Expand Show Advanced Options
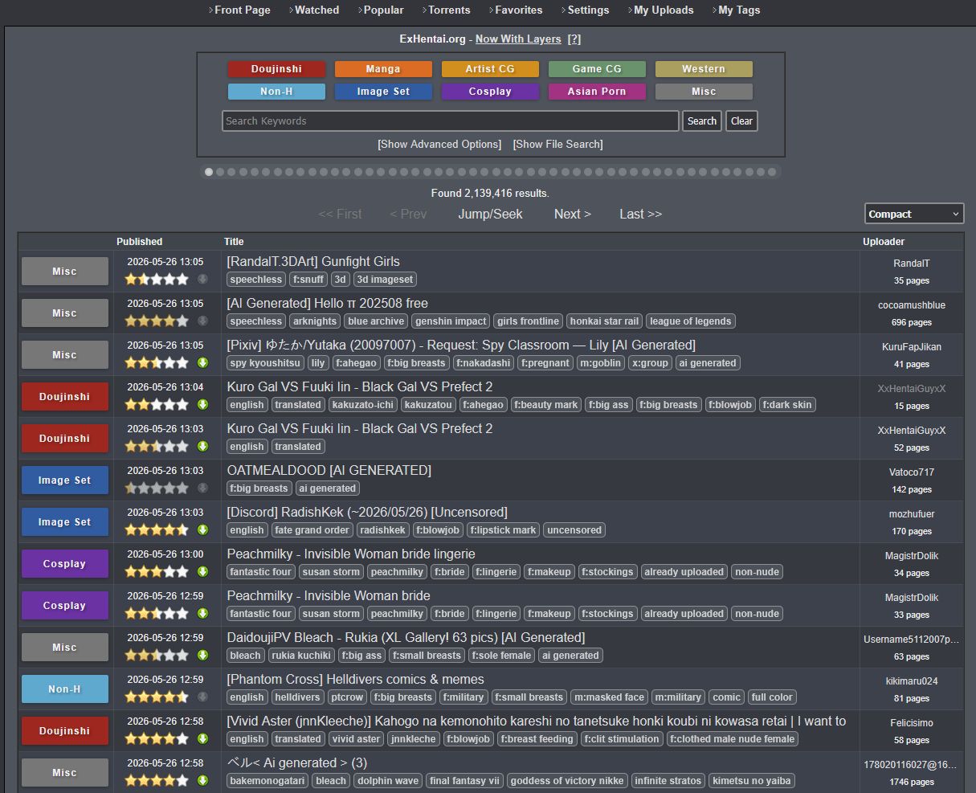Image resolution: width=976 pixels, height=793 pixels. click(439, 145)
